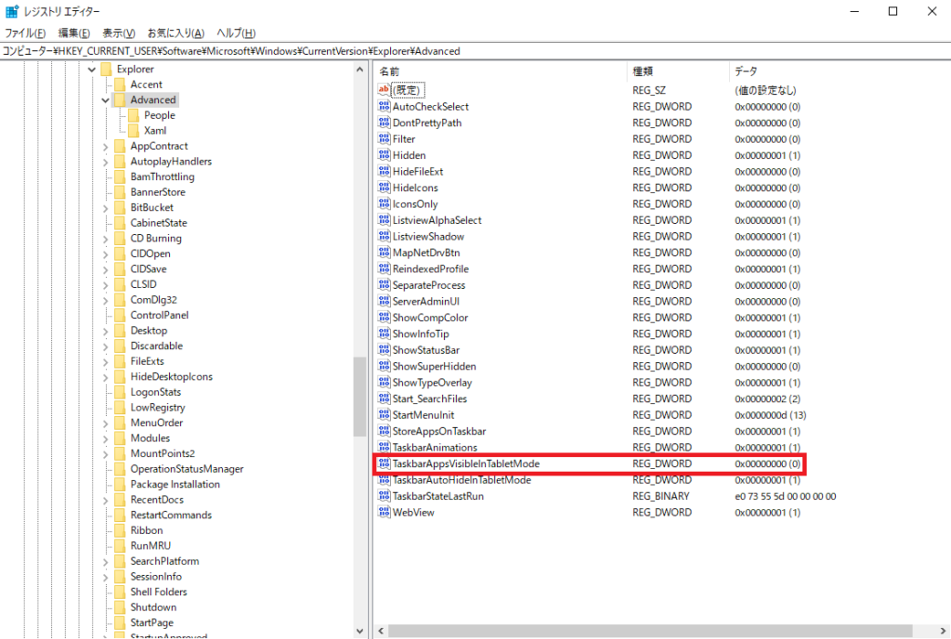Click the DWORD icon beside TaskbarAppsVisibleInTabletMode
951x639 pixels.
[384, 463]
